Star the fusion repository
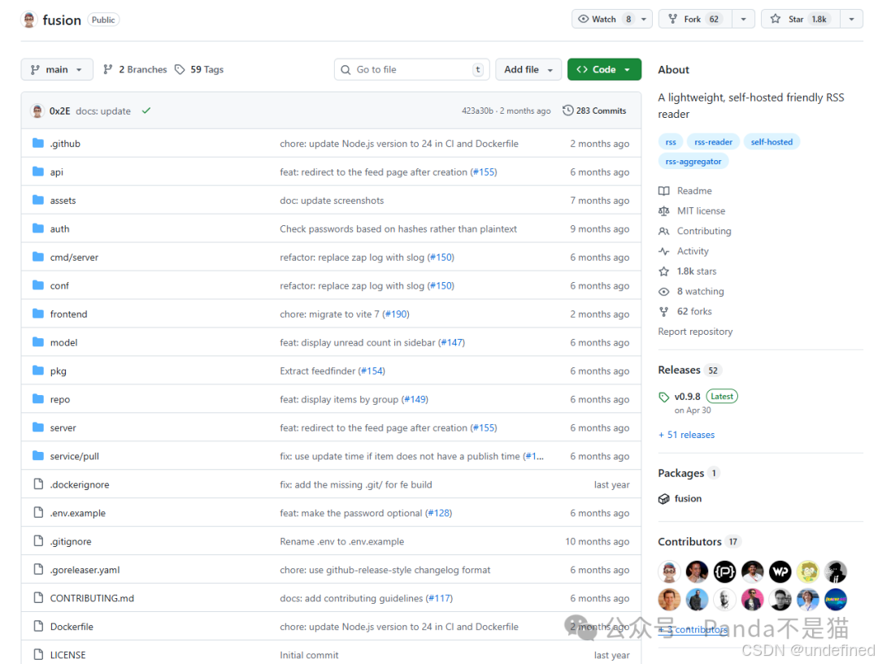This screenshot has width=878, height=664. pos(800,19)
